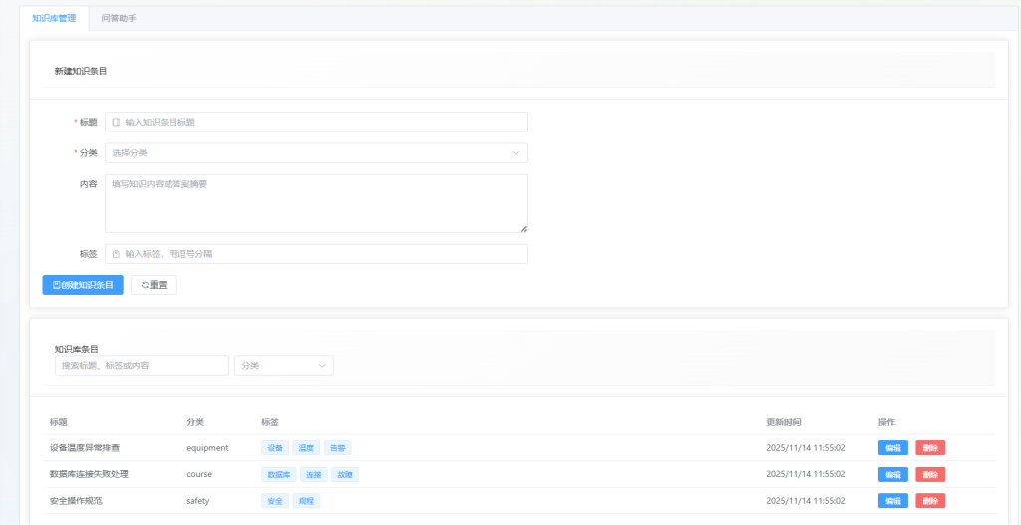Screen dimensions: 1021x525
Task: Expand the 选择分类 dropdown arrow
Action: [x=515, y=153]
